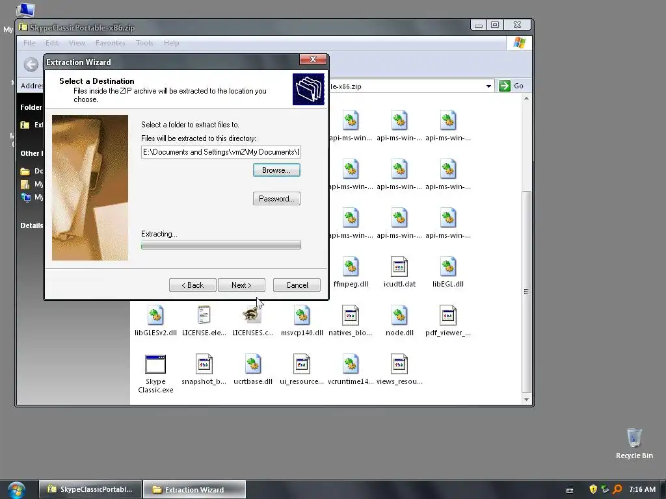Select the icudtl.dat file icon
This screenshot has width=666, height=499.
click(399, 267)
